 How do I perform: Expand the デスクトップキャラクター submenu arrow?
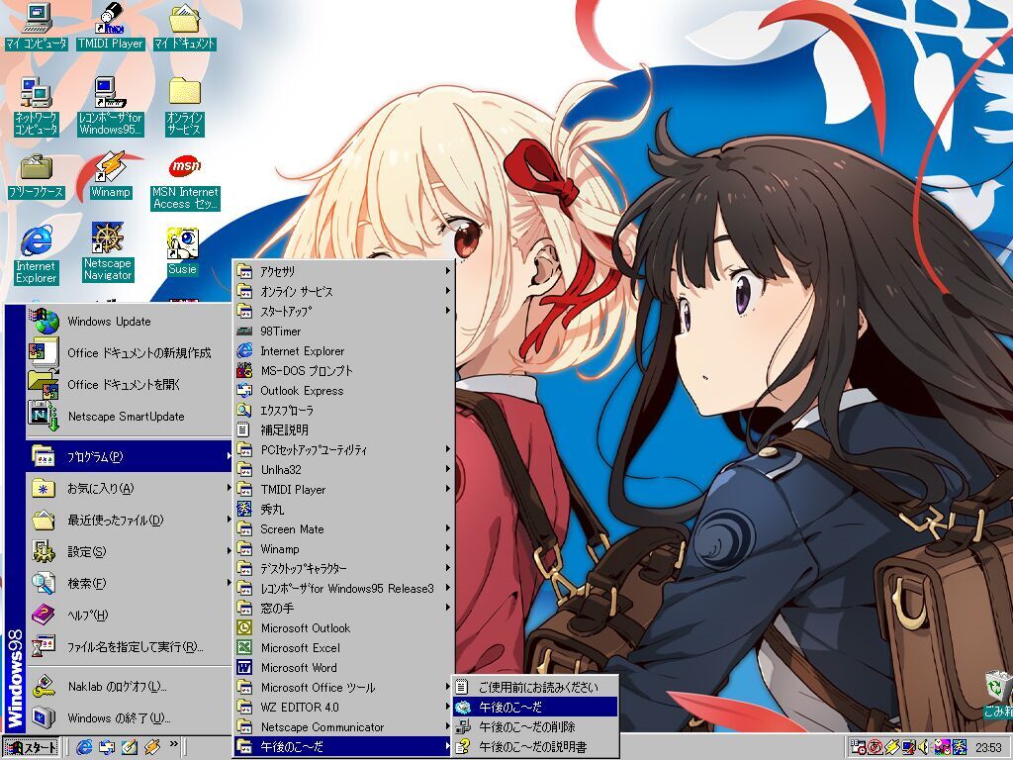447,568
